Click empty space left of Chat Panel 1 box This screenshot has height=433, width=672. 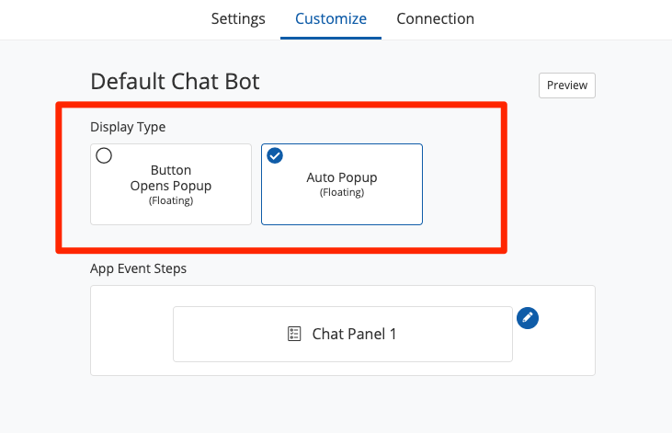(x=131, y=334)
